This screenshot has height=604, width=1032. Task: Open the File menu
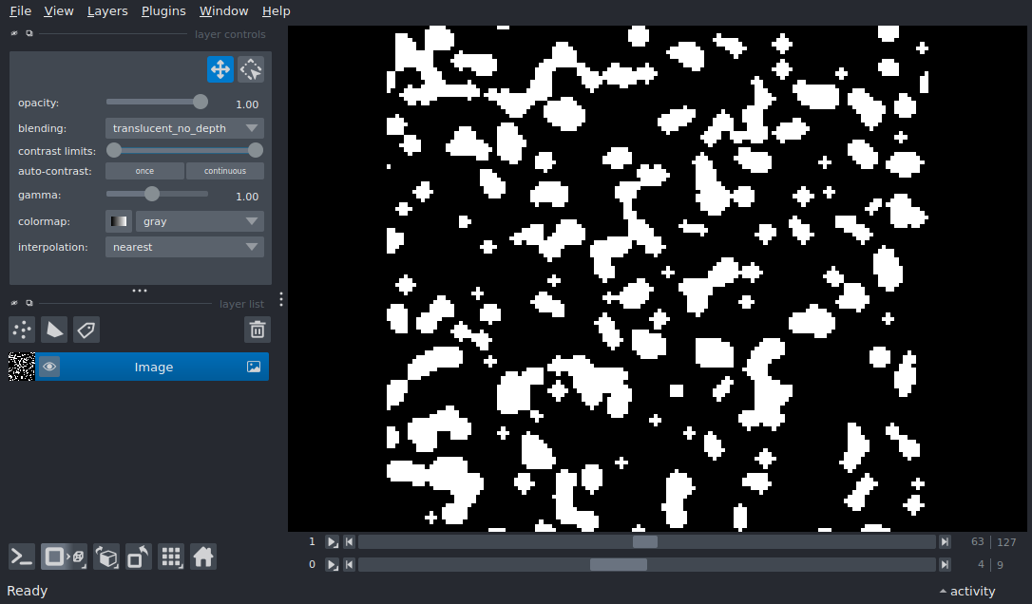(x=20, y=11)
